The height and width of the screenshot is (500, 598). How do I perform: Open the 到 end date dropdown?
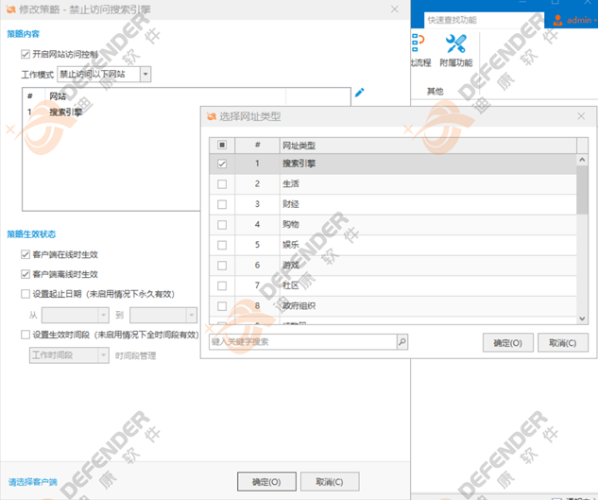[192, 316]
